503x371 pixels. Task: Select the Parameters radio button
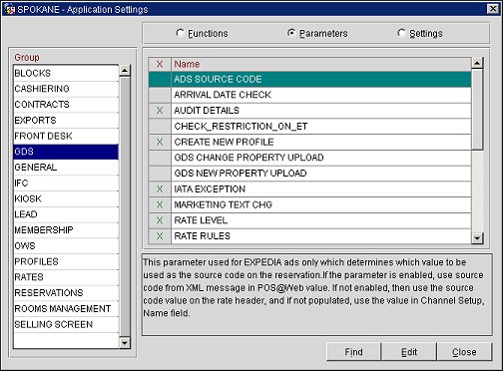pos(291,33)
